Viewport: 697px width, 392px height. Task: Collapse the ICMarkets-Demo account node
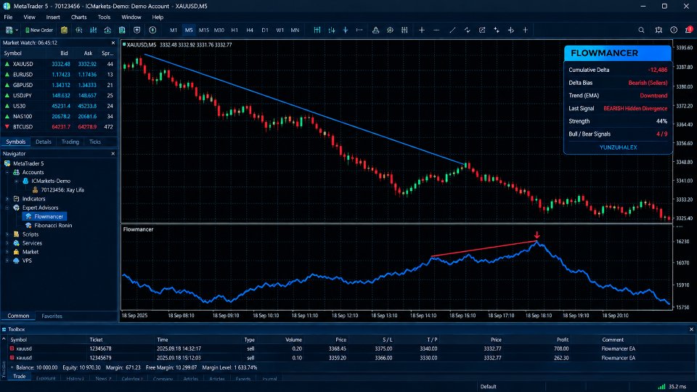pyautogui.click(x=17, y=181)
